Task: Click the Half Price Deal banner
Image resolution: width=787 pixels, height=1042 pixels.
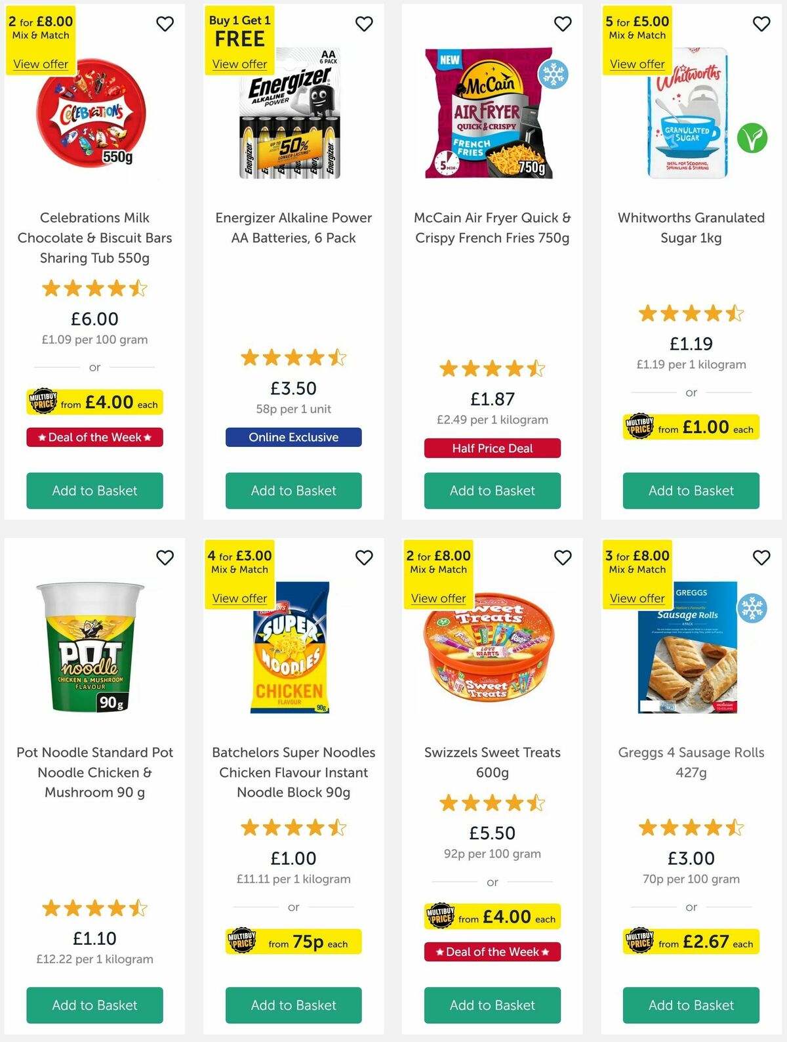Action: pyautogui.click(x=492, y=448)
